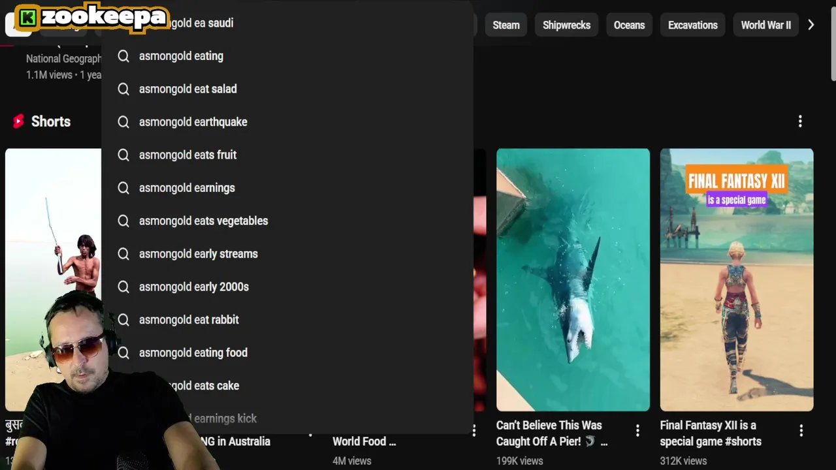
Task: Open the Final Fantasy XII short thumbnail
Action: click(736, 279)
